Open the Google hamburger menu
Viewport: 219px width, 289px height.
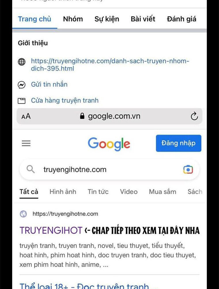[26, 143]
